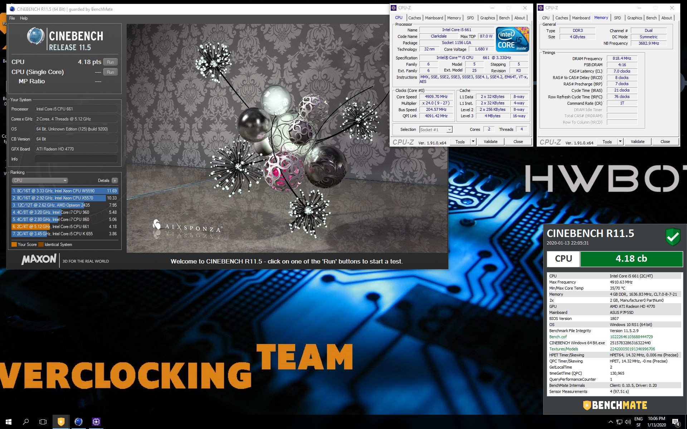Open the Help menu in Cinebench
This screenshot has height=429, width=687.
tap(24, 18)
